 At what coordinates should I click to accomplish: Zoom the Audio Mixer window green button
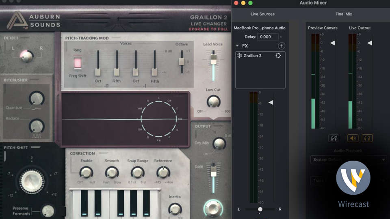[251, 3]
